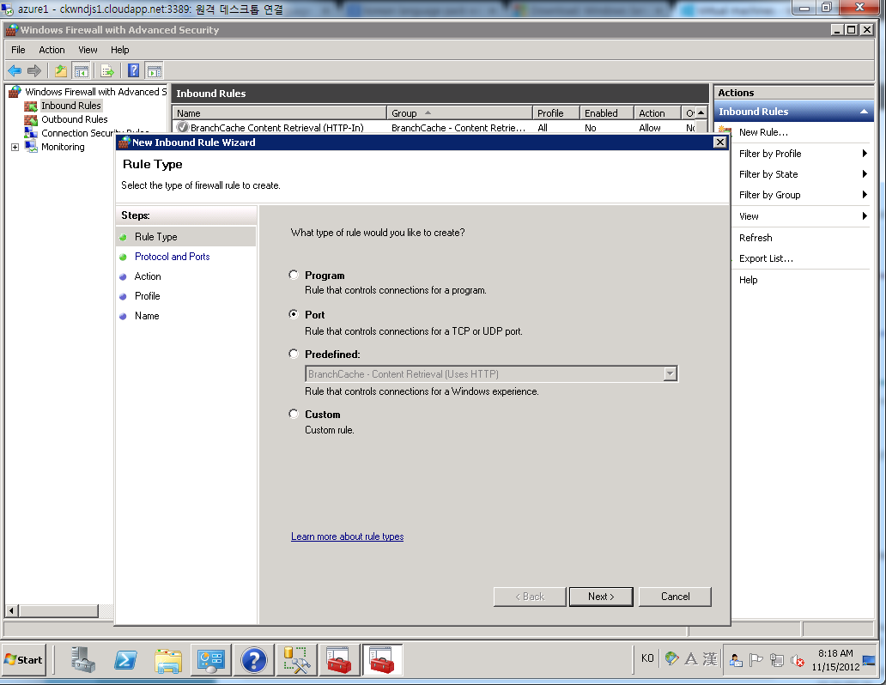Open the View menu in menu bar

(x=88, y=50)
